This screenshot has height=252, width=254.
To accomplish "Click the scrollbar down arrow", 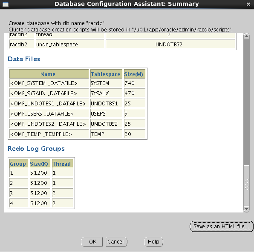I will 246,209.
